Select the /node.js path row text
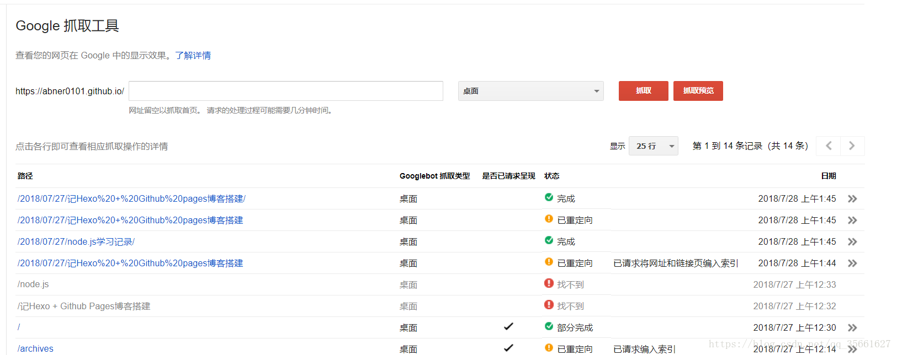Image resolution: width=897 pixels, height=355 pixels. click(x=33, y=284)
